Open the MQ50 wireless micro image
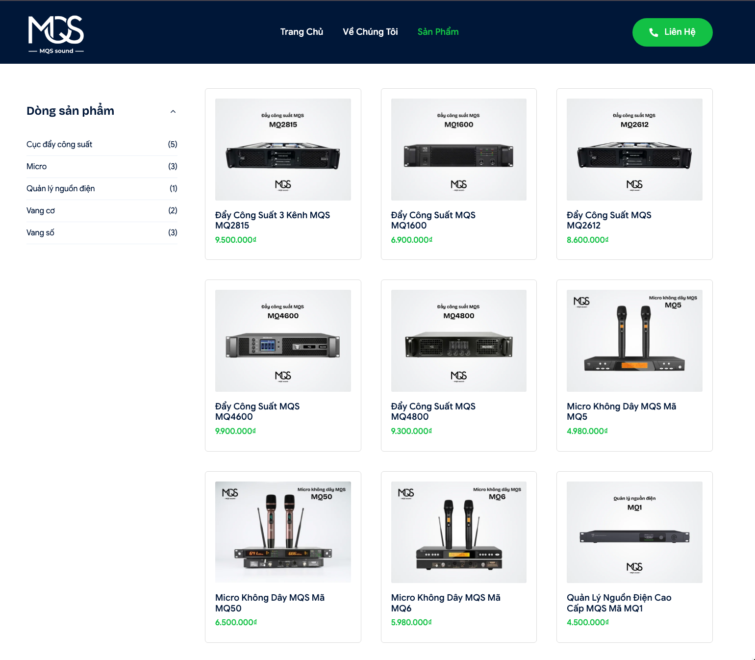Image resolution: width=755 pixels, height=660 pixels. [x=283, y=532]
